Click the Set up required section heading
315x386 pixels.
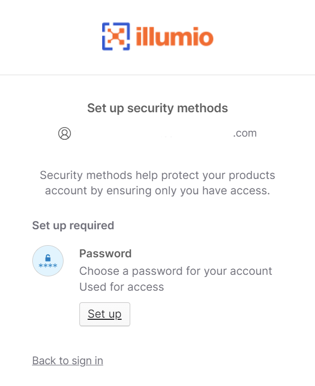point(73,226)
